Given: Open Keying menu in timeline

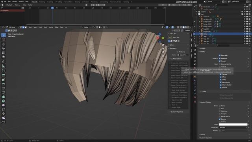Looking at the screenshot, I should click(x=18, y=5).
